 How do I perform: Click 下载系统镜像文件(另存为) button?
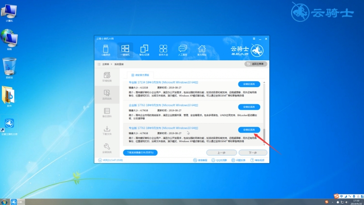pyautogui.click(x=140, y=153)
